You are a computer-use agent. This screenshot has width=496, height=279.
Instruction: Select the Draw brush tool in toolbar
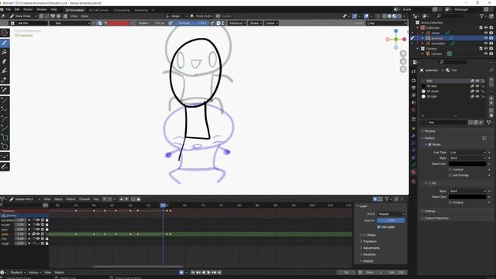[5, 43]
